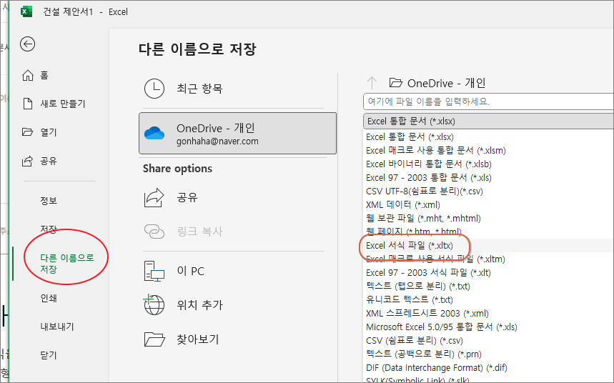Click the Excel app icon in title bar
The image size is (614, 383).
pyautogui.click(x=26, y=11)
